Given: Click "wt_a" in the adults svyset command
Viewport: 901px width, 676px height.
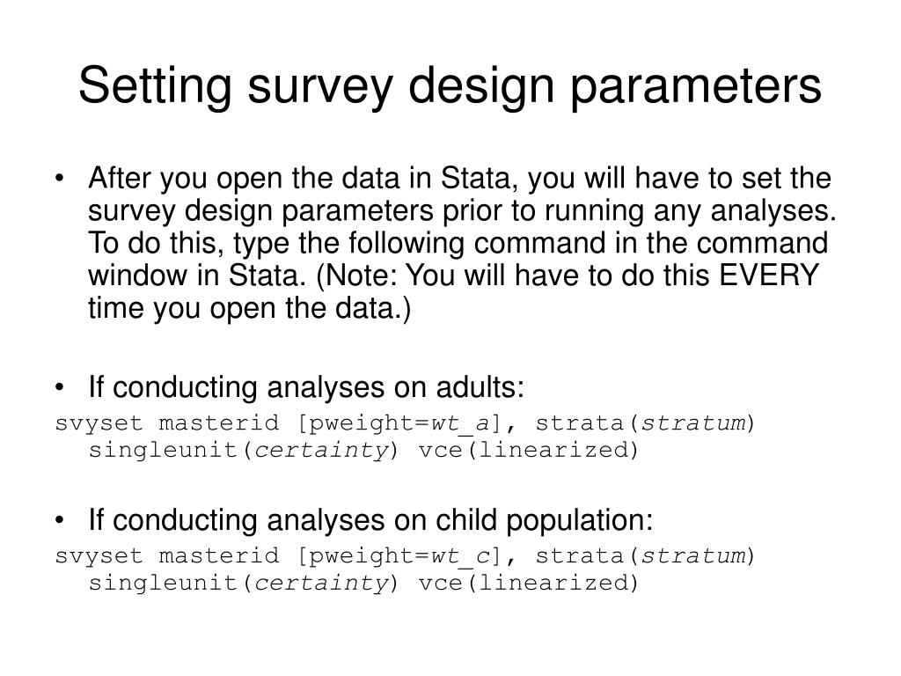Looking at the screenshot, I should click(460, 423).
